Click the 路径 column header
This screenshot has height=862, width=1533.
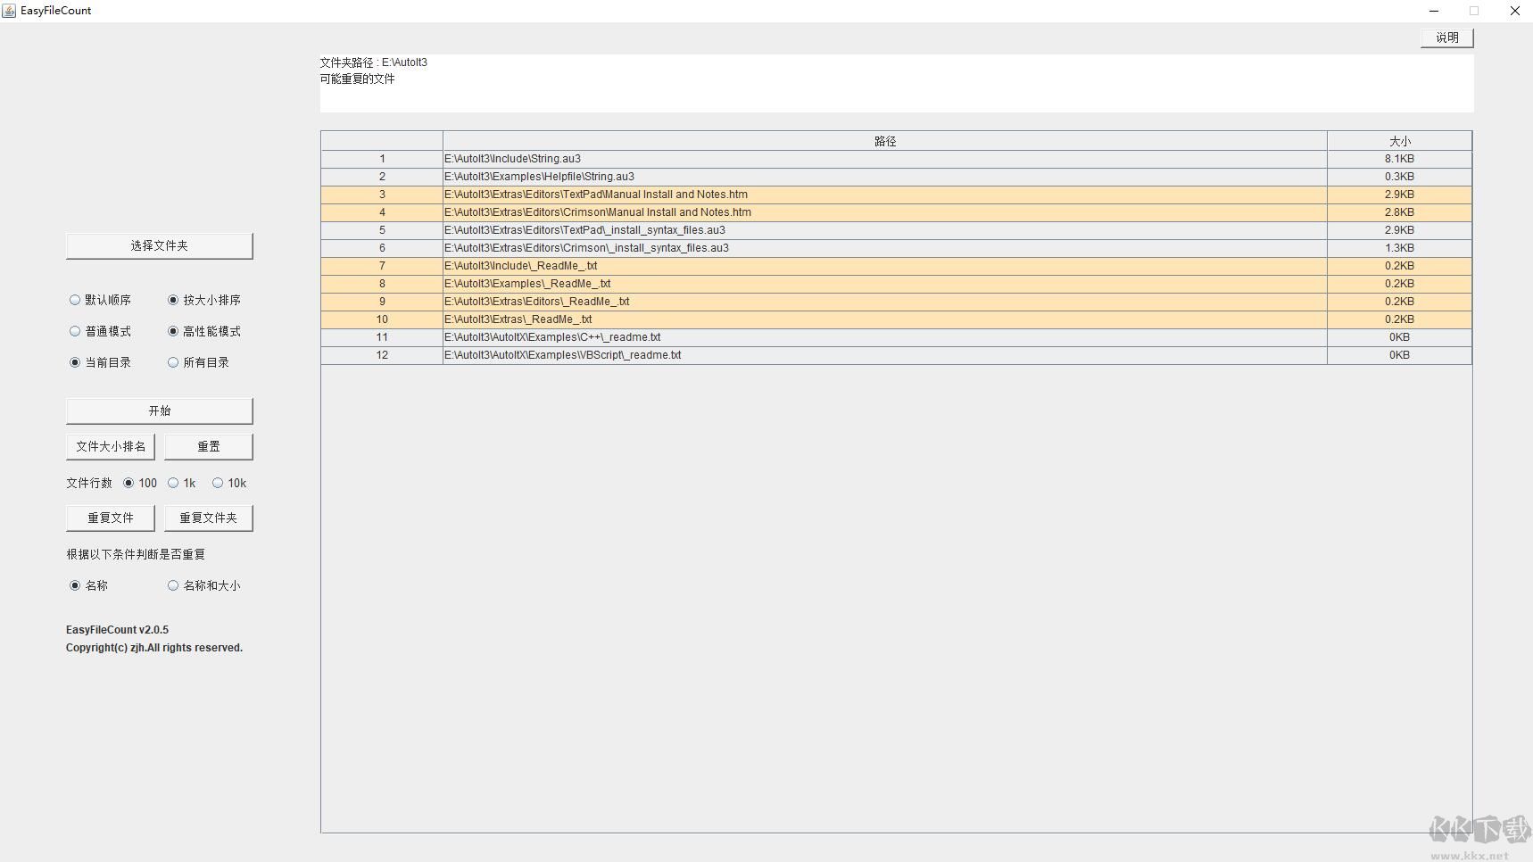coord(884,141)
